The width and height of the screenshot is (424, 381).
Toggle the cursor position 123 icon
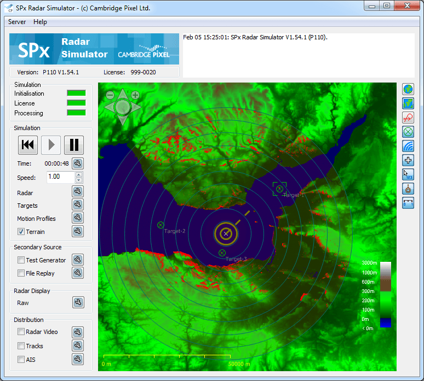tap(408, 174)
